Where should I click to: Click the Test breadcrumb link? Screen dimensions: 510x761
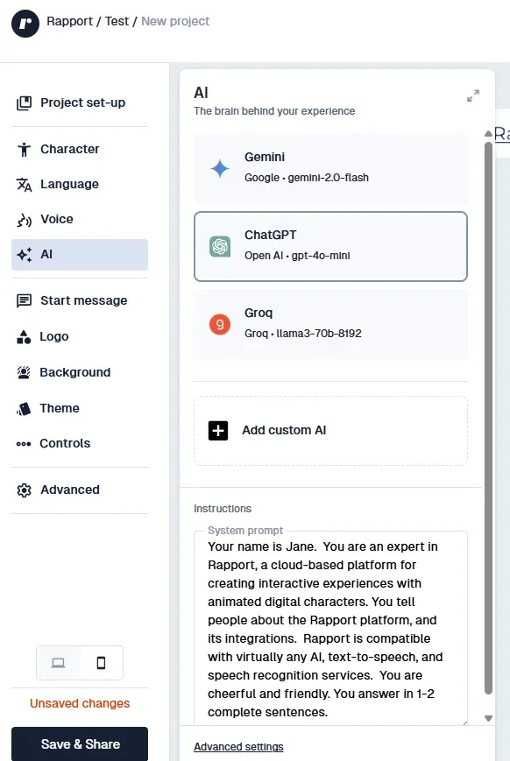tap(117, 21)
